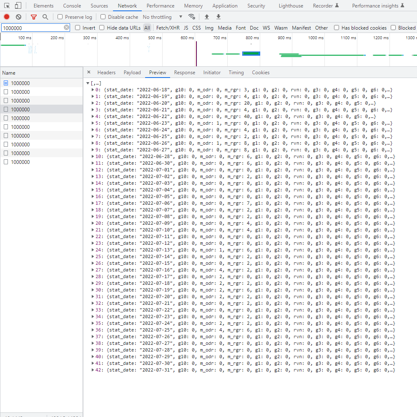
Task: Stop recording network log with red button
Action: click(7, 17)
